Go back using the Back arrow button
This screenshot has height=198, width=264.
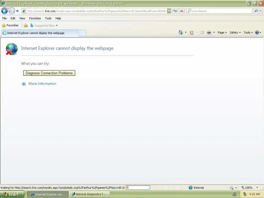[4, 11]
